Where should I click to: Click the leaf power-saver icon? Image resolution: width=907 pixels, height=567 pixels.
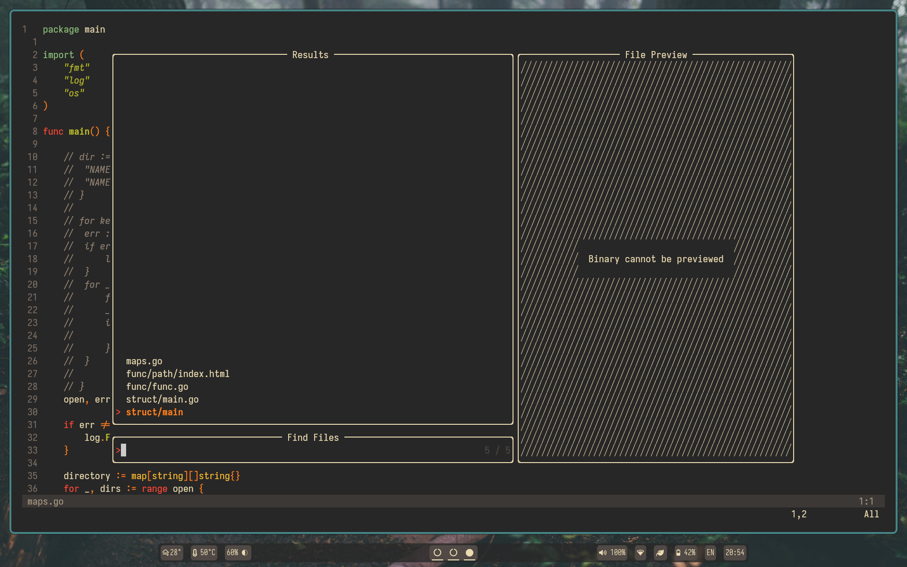click(x=660, y=552)
